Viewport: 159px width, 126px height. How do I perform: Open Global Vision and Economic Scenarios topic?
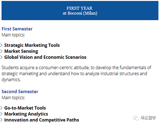[45, 57]
